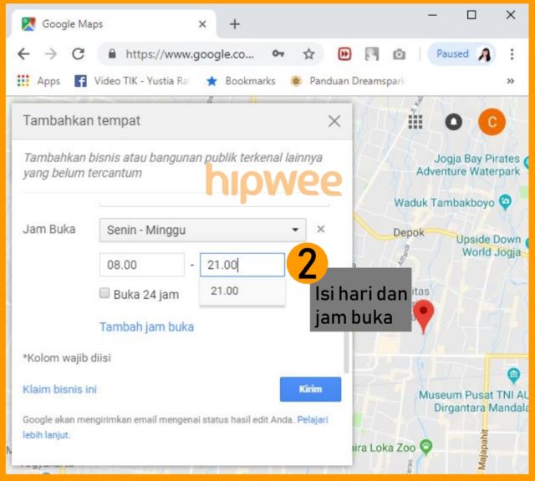Minimize the Chrome window
Screen dimensions: 535x481
click(x=433, y=15)
